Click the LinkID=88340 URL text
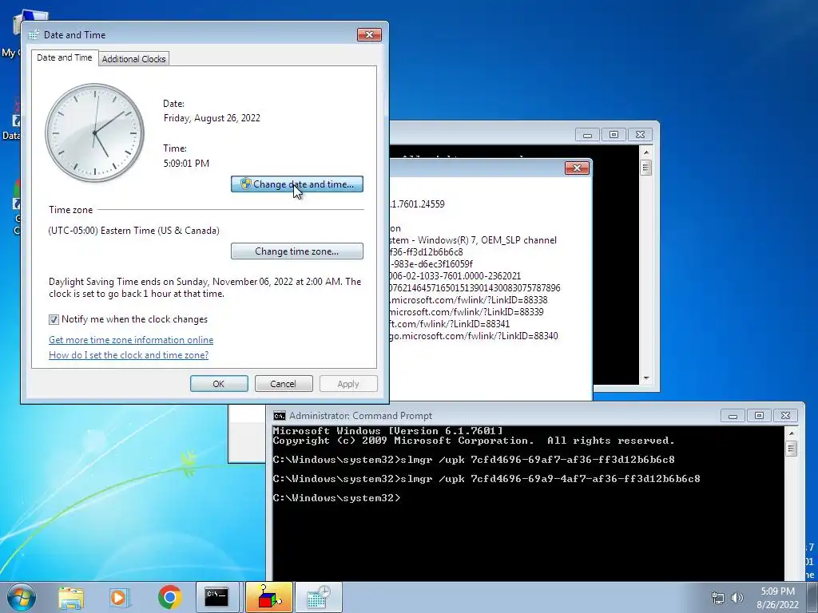Image resolution: width=818 pixels, height=613 pixels. coord(475,336)
